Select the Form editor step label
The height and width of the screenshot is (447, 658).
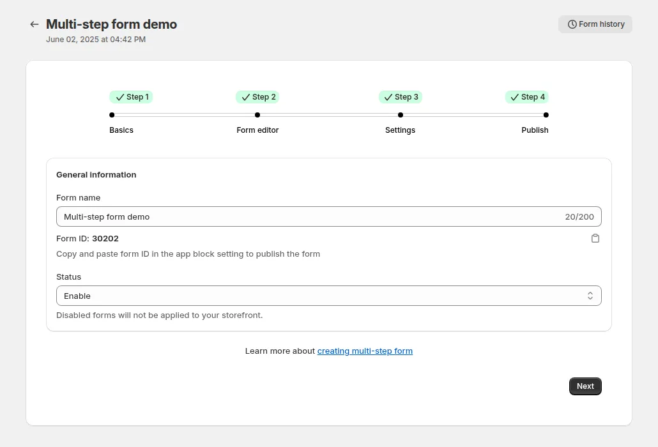point(257,130)
